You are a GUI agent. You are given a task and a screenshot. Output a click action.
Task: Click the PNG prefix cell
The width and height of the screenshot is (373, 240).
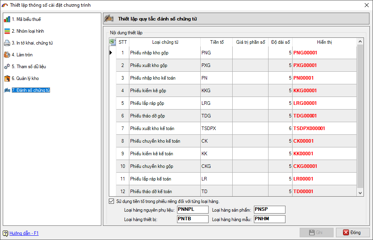(216, 53)
